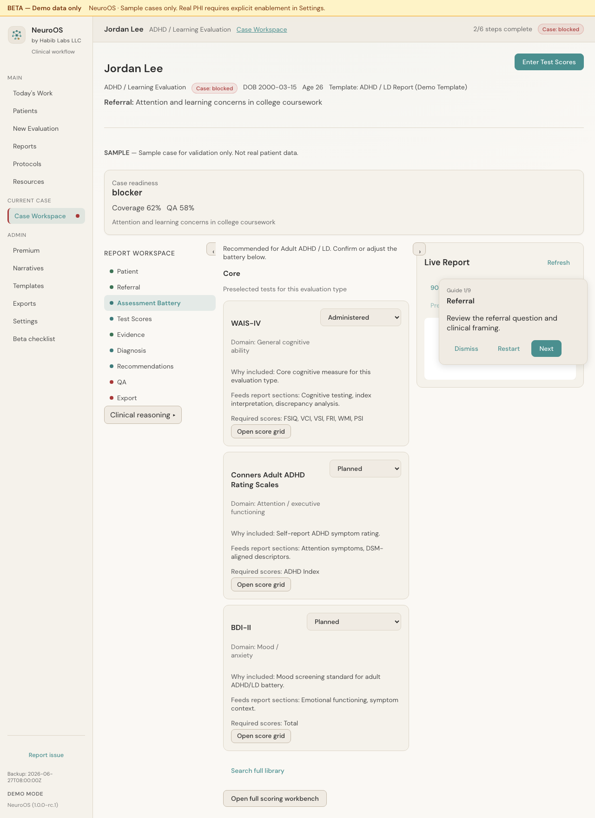Click the Search full library link
Image resolution: width=595 pixels, height=818 pixels.
coord(258,771)
